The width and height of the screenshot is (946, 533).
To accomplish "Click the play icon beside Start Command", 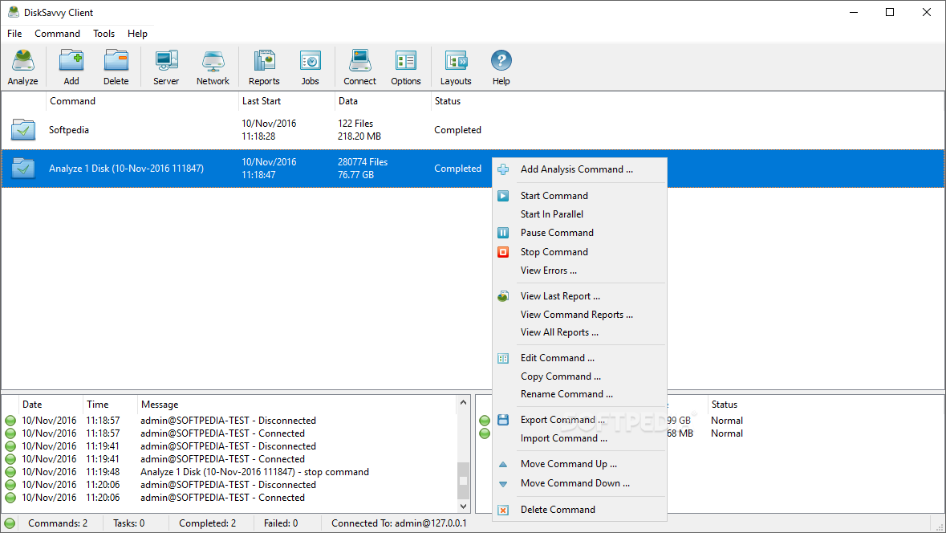I will 503,196.
